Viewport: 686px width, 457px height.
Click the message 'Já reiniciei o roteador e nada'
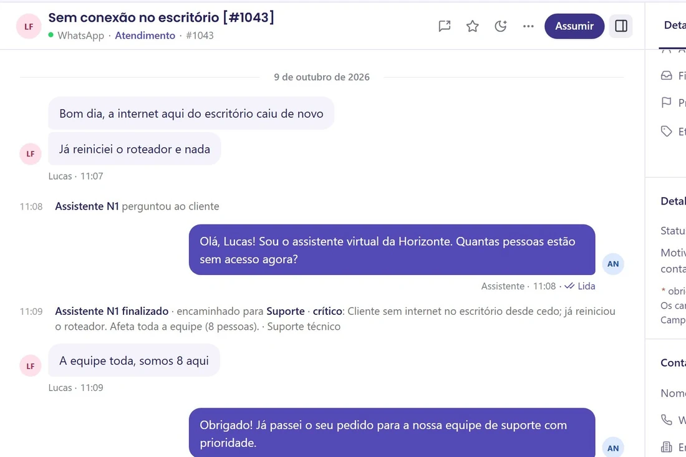(x=134, y=149)
